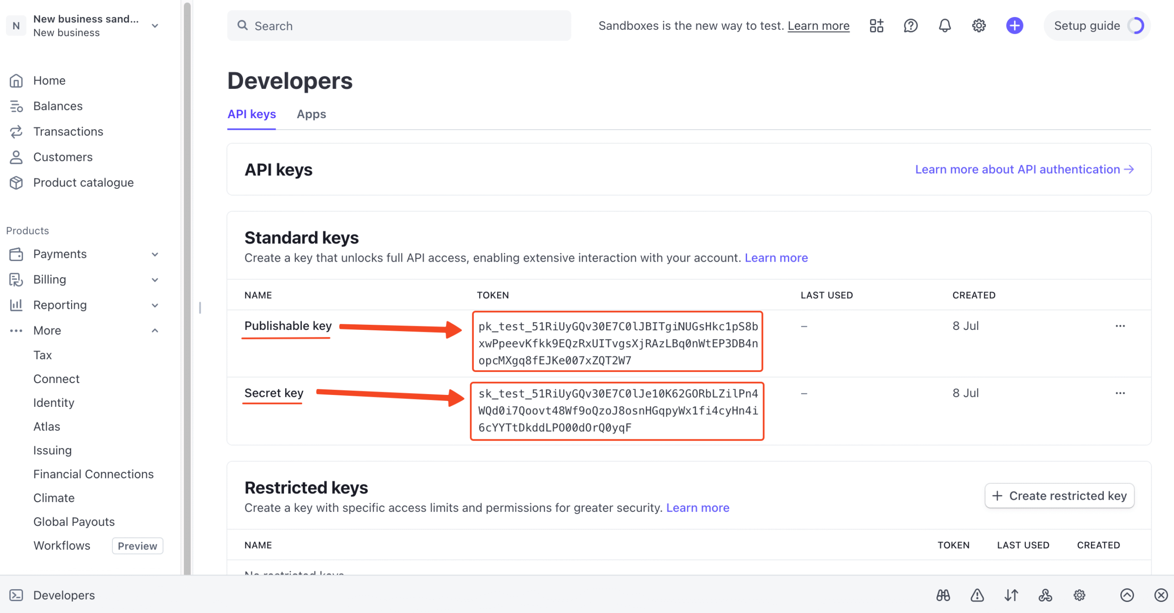Open developer settings gear in bottom toolbar
Viewport: 1174px width, 613px height.
[x=1079, y=595]
